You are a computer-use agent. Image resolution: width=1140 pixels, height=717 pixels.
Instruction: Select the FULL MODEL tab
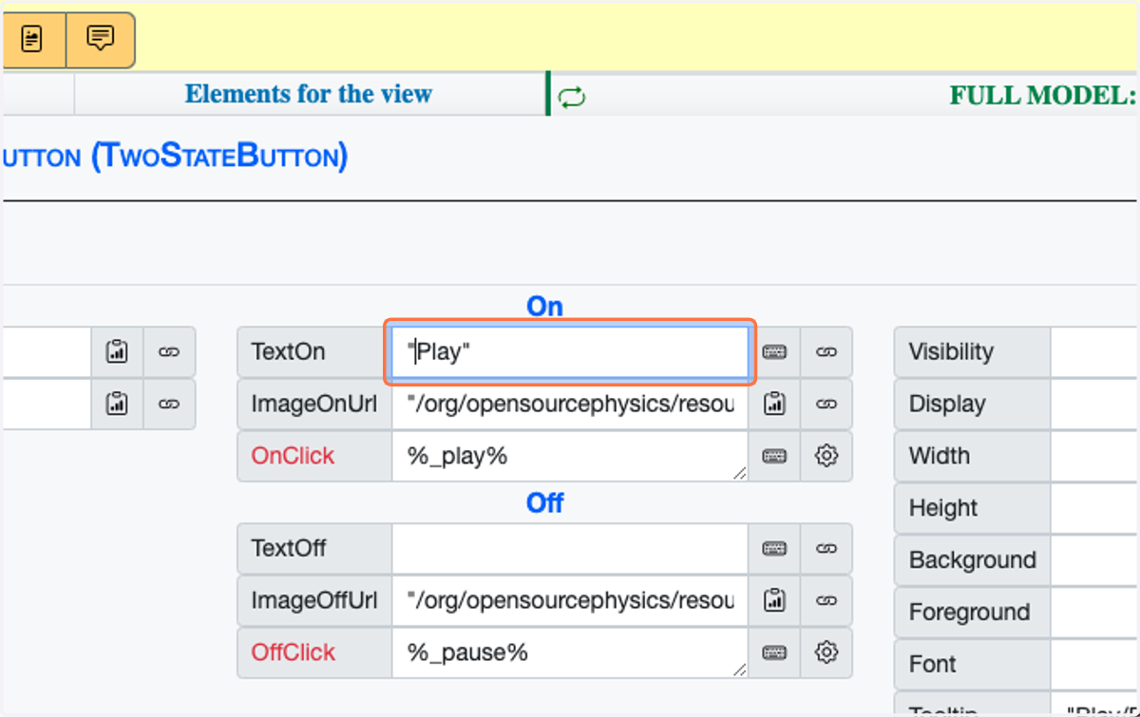[1043, 95]
